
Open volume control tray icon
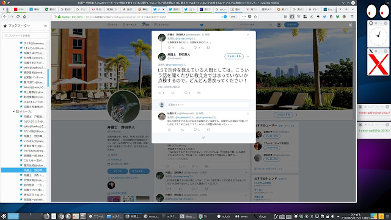coord(333,216)
